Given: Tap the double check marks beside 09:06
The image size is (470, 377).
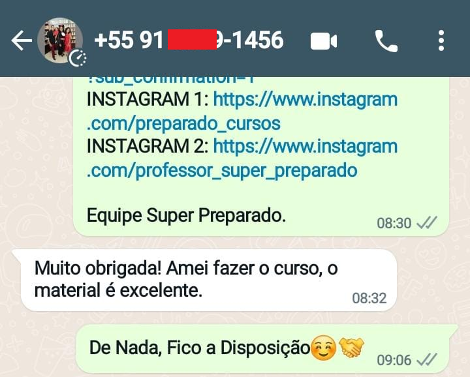Looking at the screenshot, I should tap(428, 359).
